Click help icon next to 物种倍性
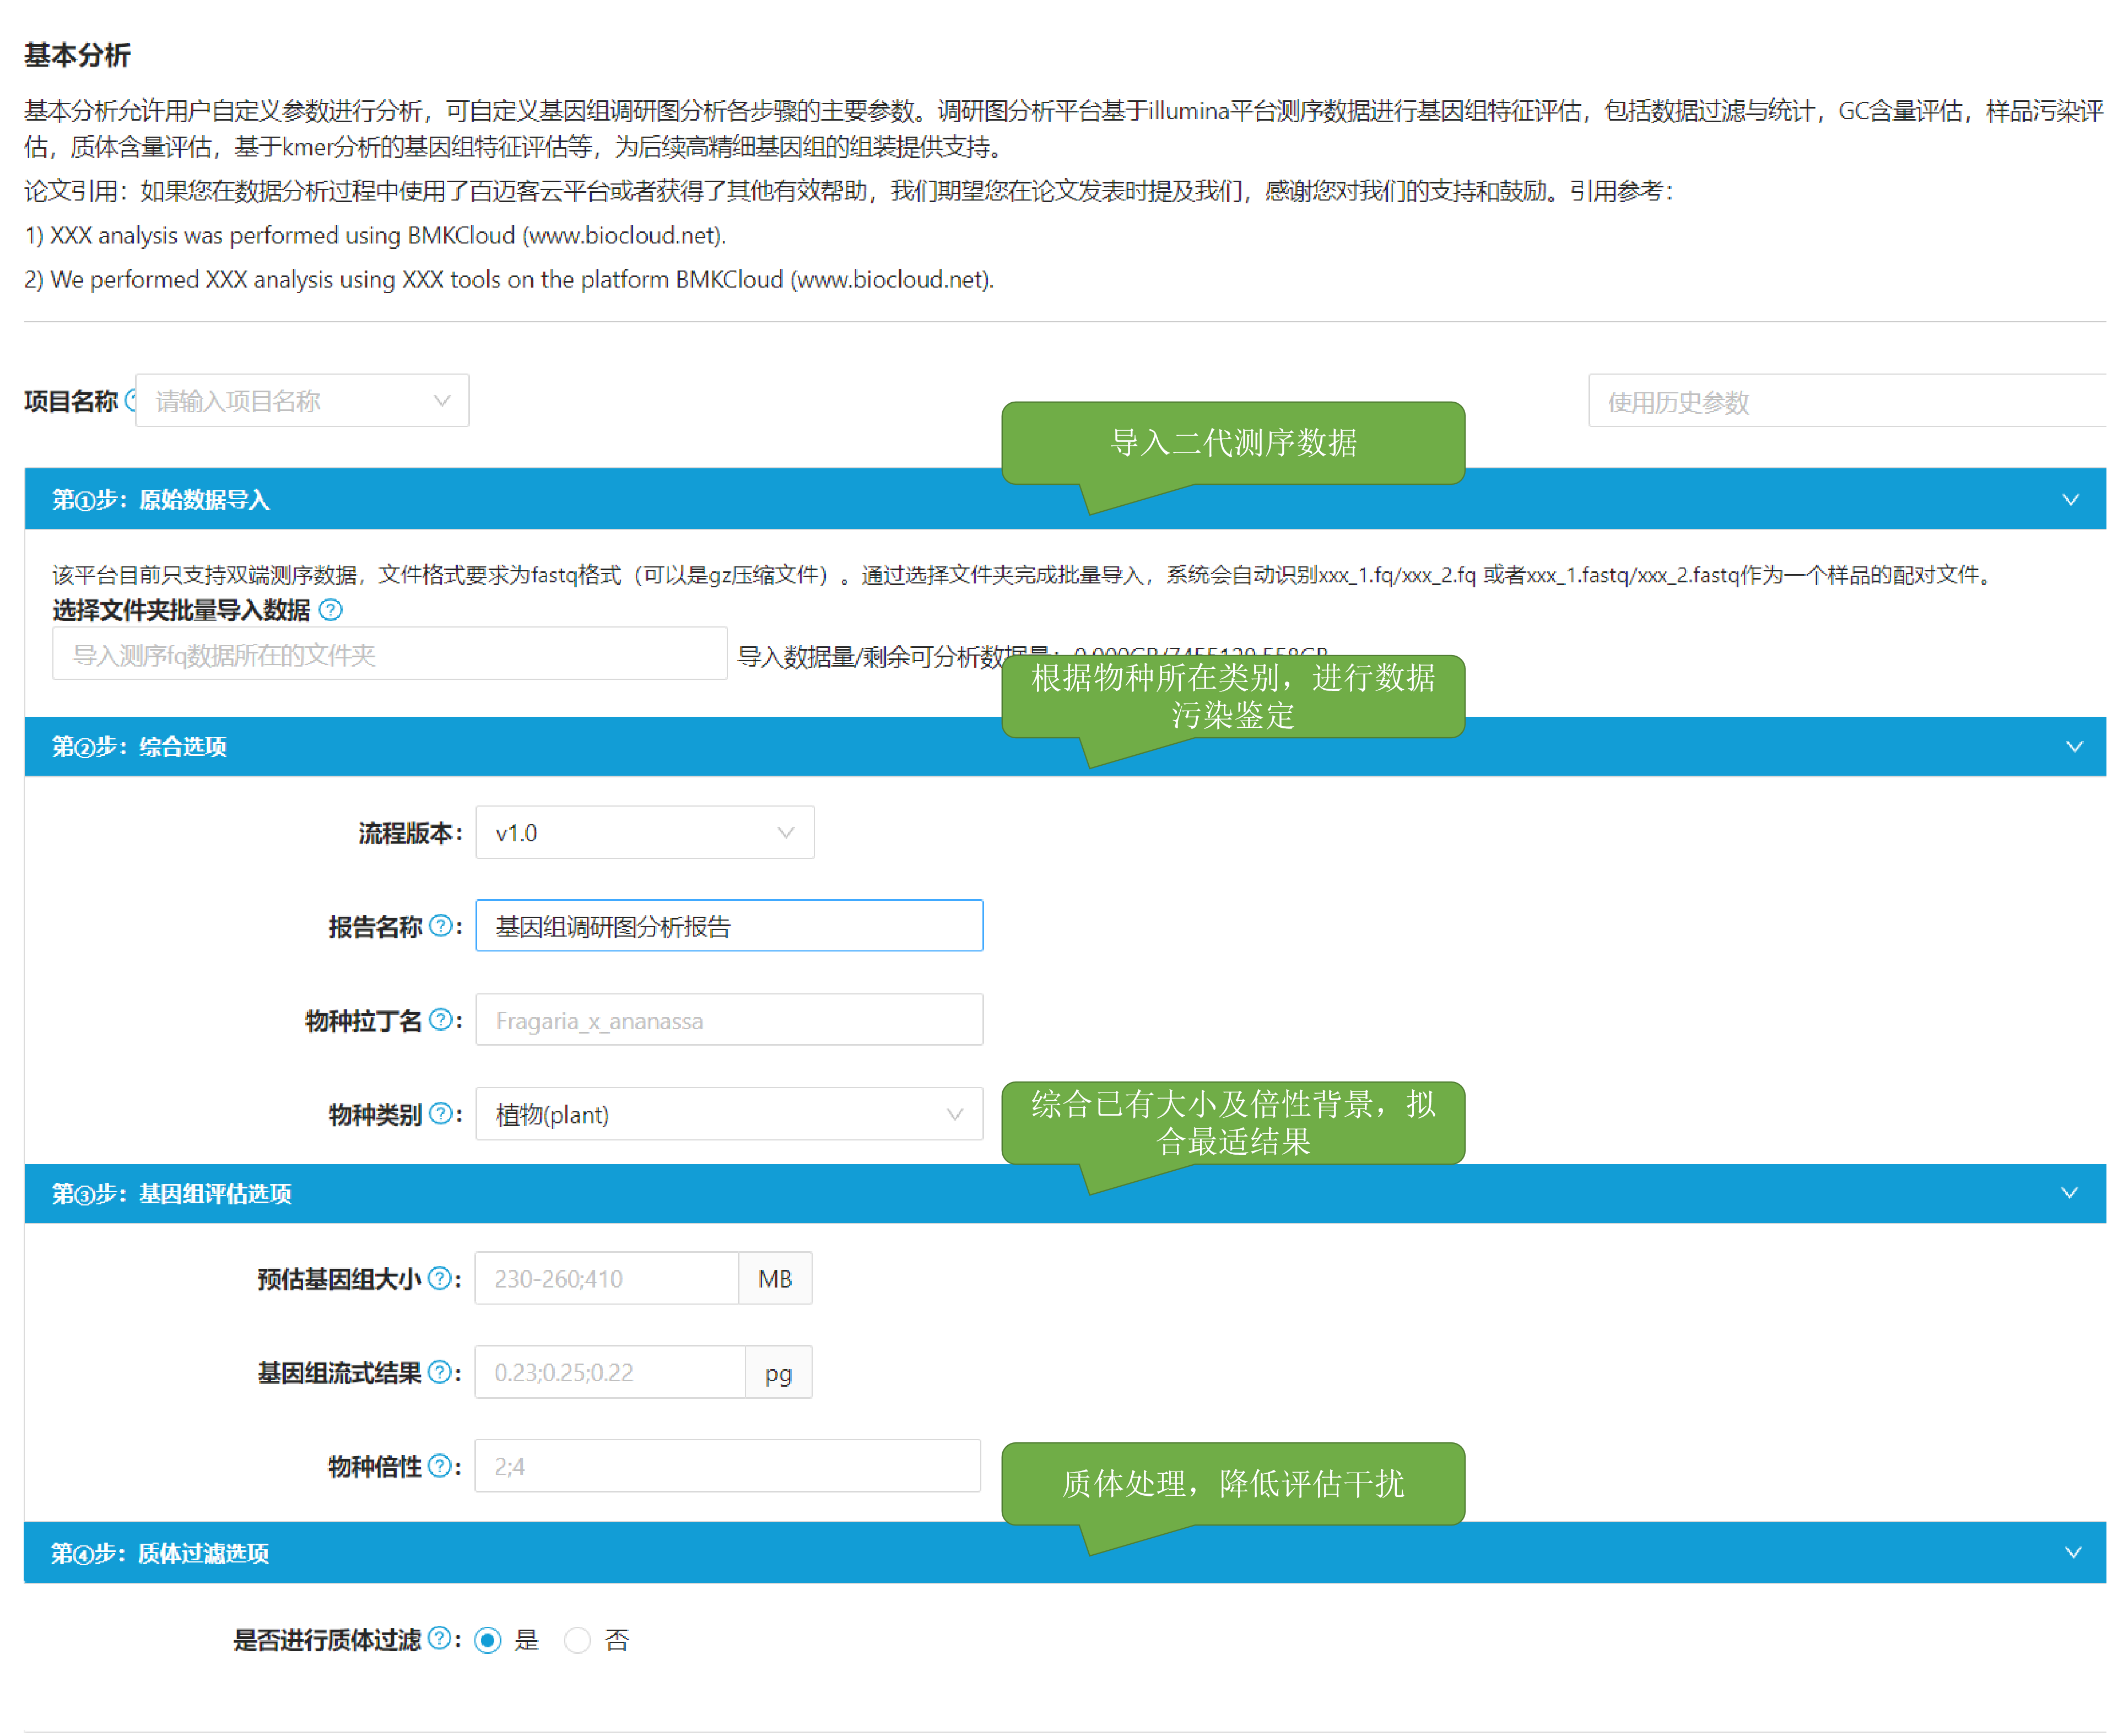 point(439,1466)
